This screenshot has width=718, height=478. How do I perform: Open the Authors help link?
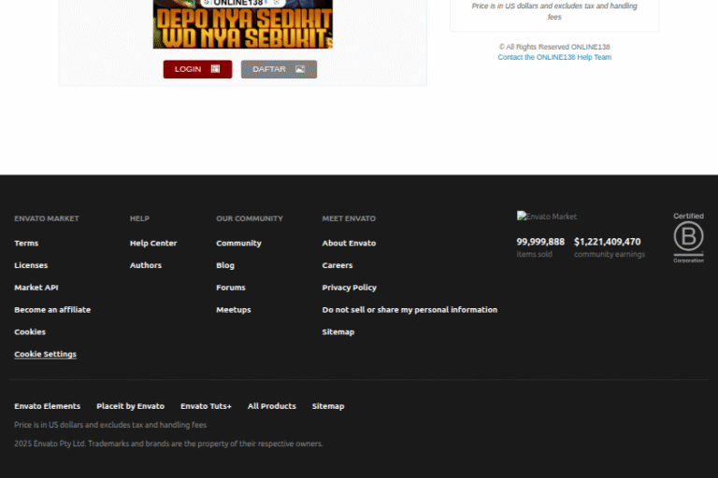(146, 266)
